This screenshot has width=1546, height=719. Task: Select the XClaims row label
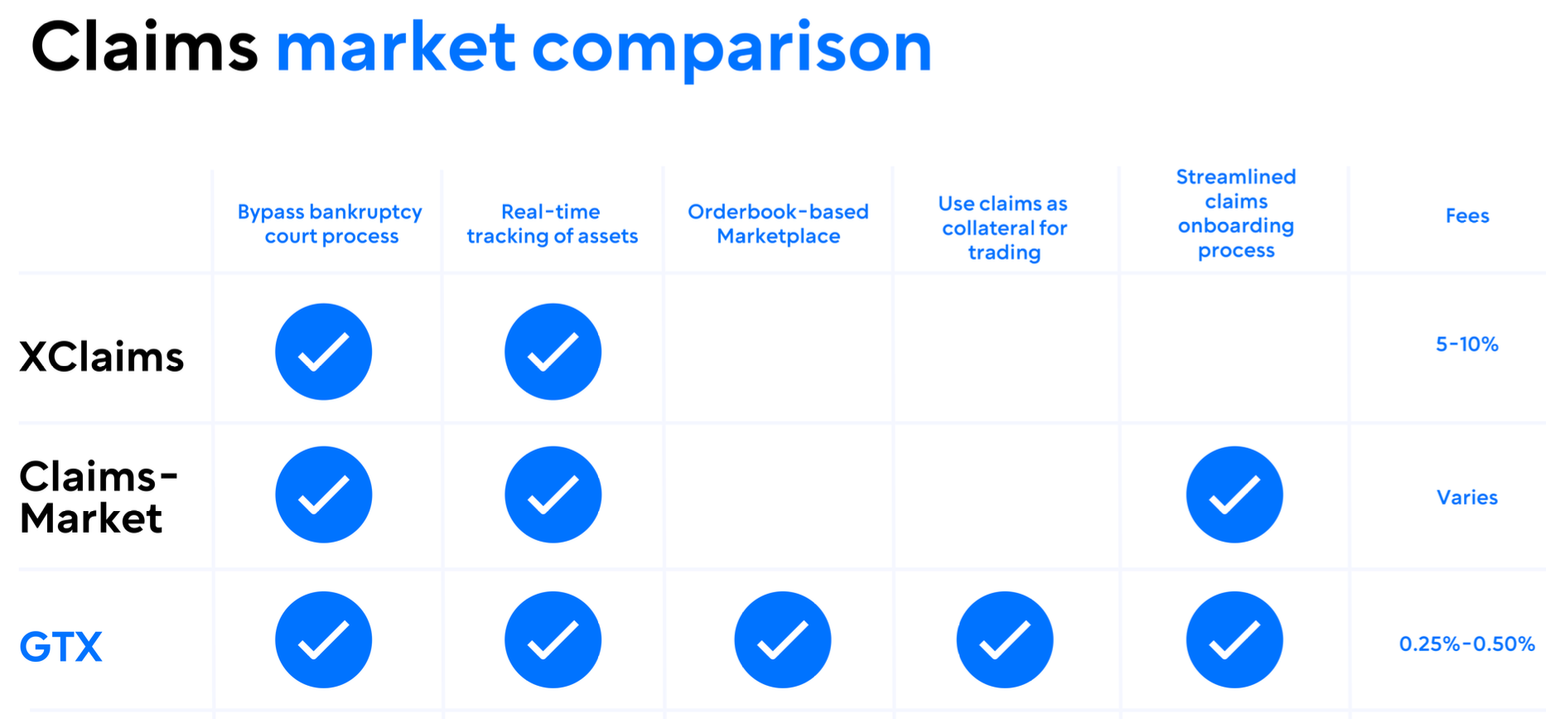[101, 357]
